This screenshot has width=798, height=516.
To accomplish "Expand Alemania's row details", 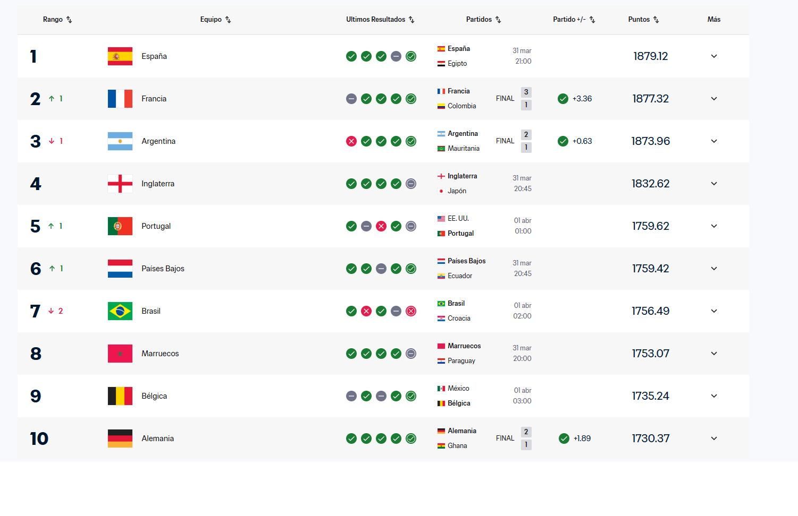I will click(713, 438).
